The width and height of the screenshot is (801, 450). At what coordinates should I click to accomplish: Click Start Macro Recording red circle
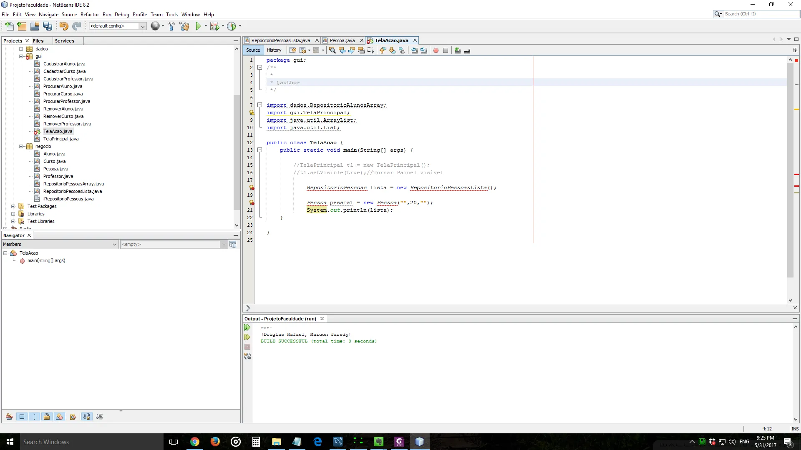(436, 50)
